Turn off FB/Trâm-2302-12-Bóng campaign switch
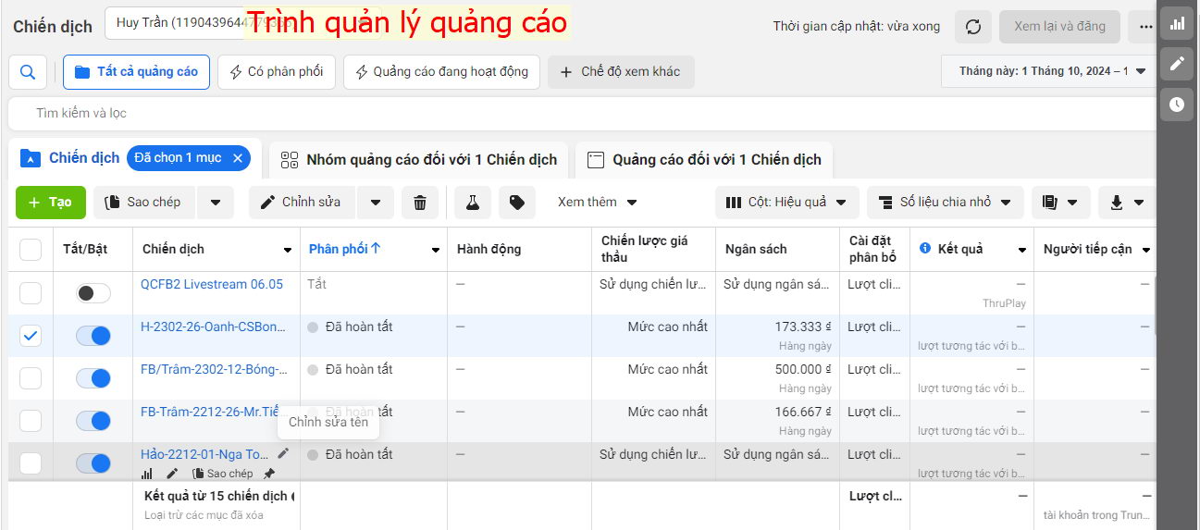 pos(93,378)
